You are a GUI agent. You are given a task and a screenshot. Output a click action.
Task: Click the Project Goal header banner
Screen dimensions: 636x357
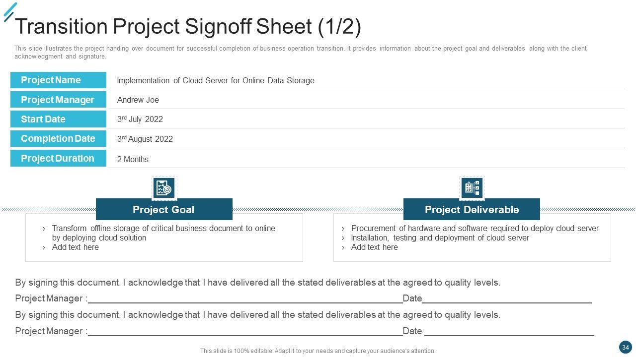point(164,210)
